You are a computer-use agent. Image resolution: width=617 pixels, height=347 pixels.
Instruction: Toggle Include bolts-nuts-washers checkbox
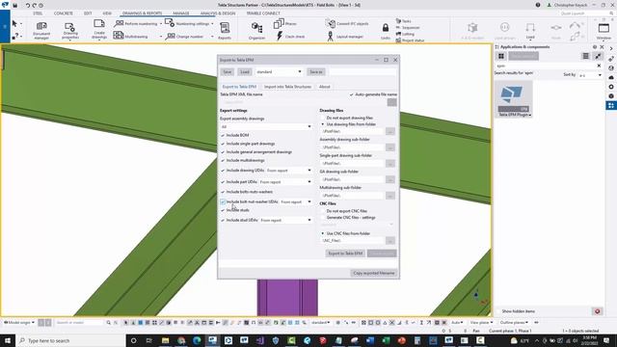tap(223, 192)
